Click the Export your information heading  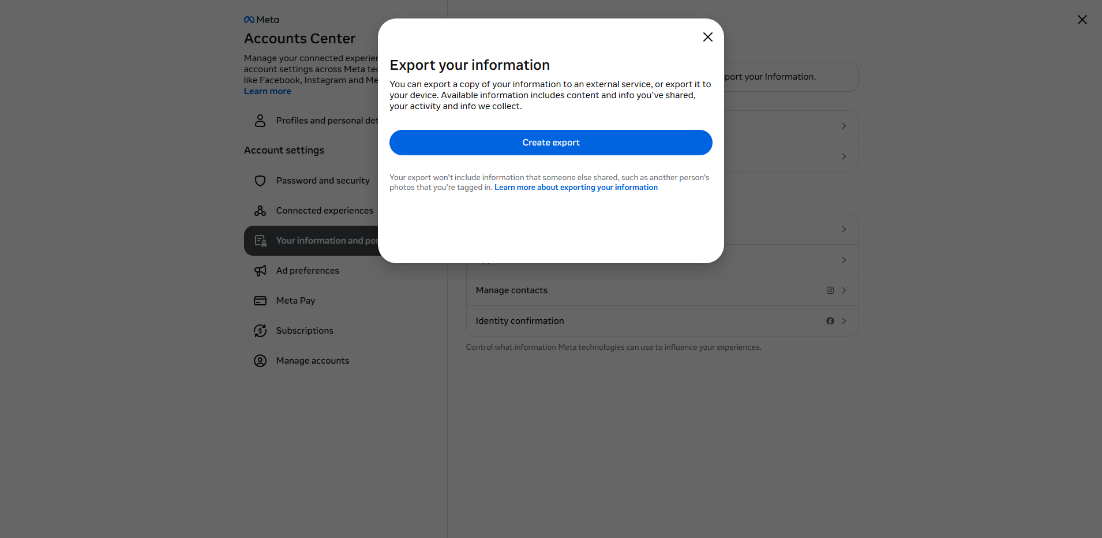point(470,65)
